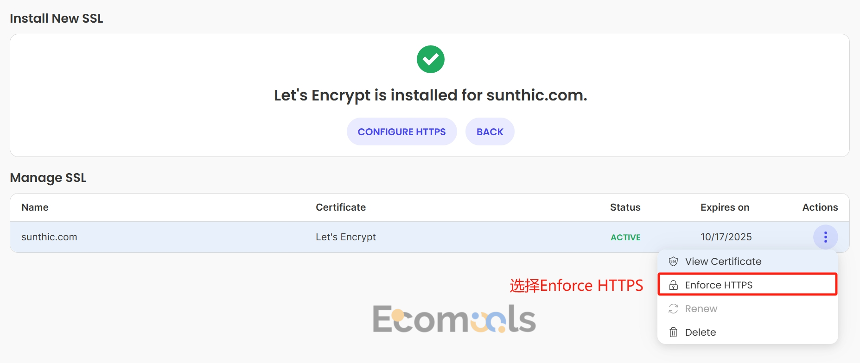Click the Ecomools logo watermark
This screenshot has width=860, height=363.
point(454,319)
